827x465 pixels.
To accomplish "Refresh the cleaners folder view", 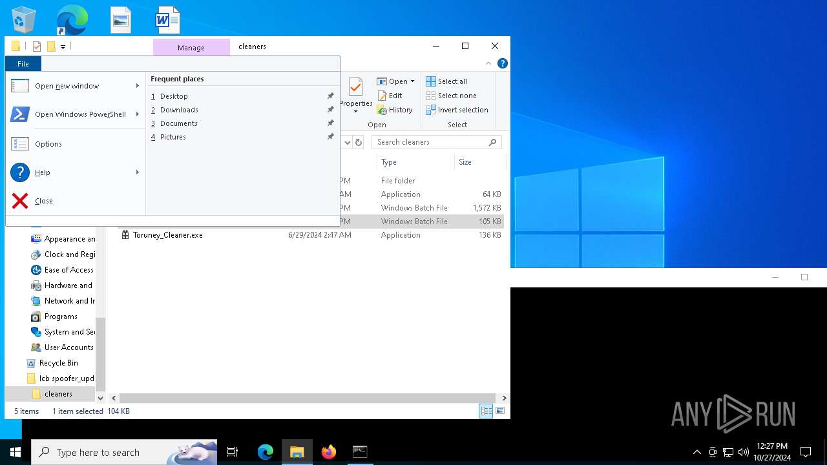I will (359, 142).
